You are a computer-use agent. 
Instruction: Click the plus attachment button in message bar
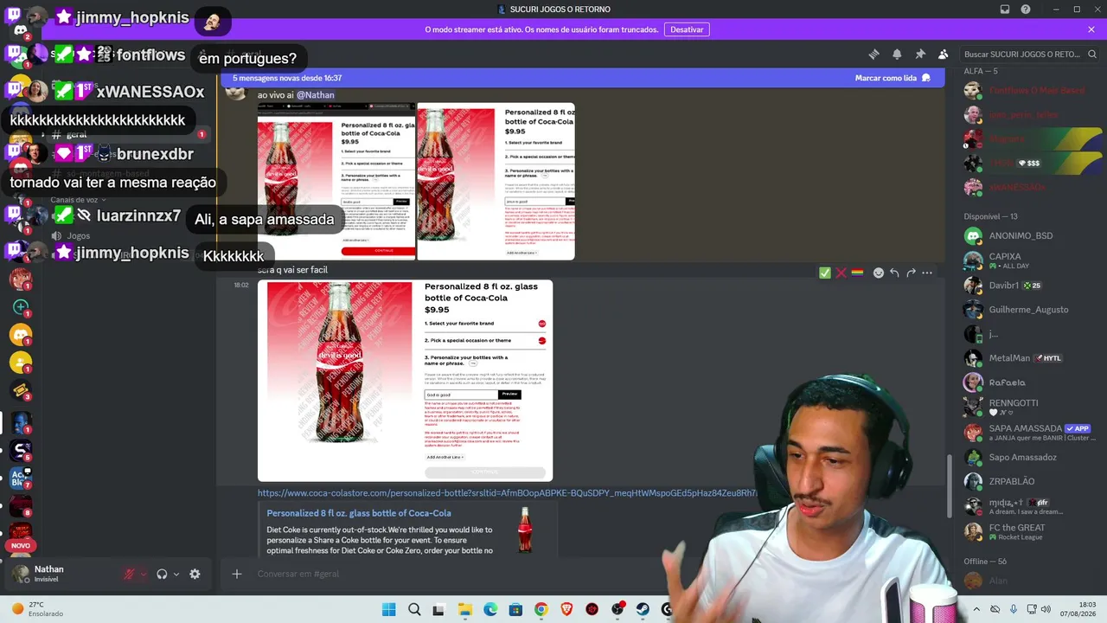pos(236,574)
